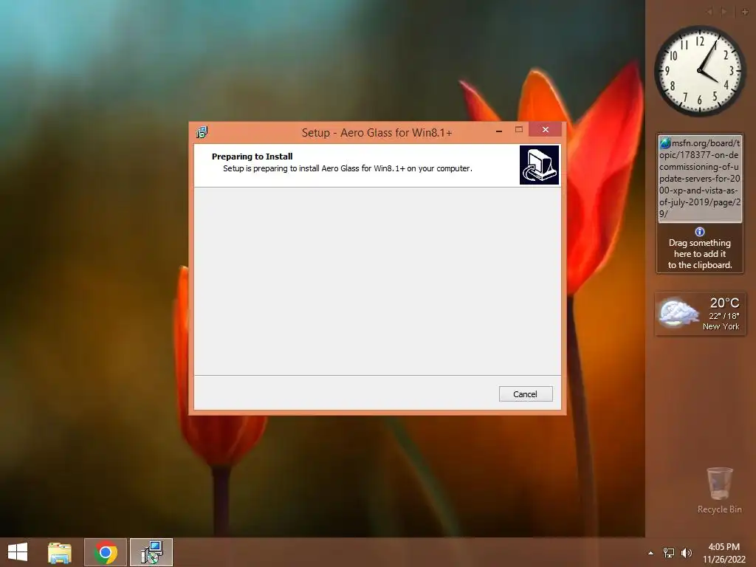Click the sidebar previous page arrow
The width and height of the screenshot is (756, 567).
pyautogui.click(x=709, y=12)
